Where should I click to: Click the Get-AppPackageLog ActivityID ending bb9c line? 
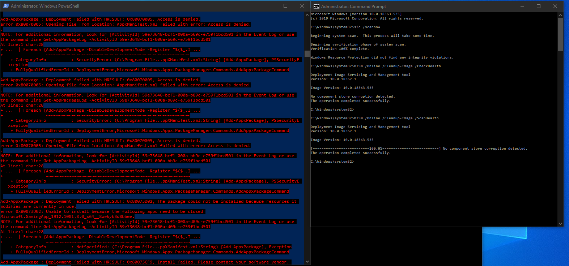coord(105,161)
